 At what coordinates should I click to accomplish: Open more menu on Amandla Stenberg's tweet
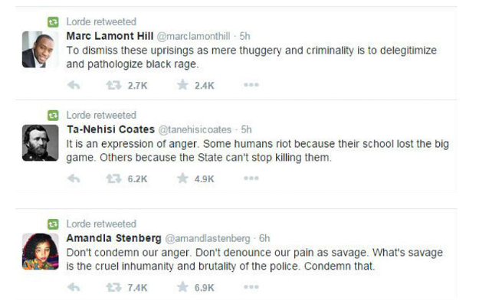tap(251, 287)
